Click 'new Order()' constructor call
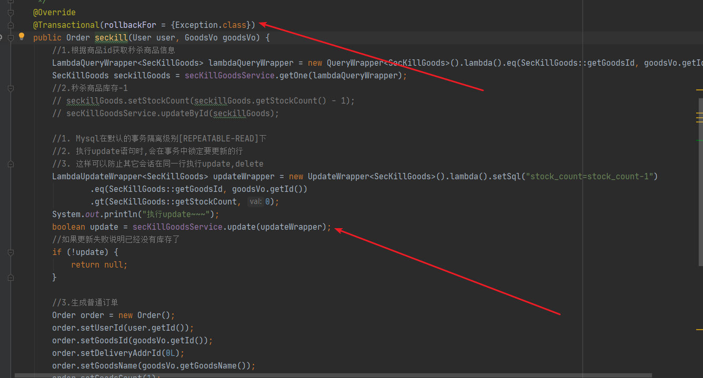 (x=144, y=315)
